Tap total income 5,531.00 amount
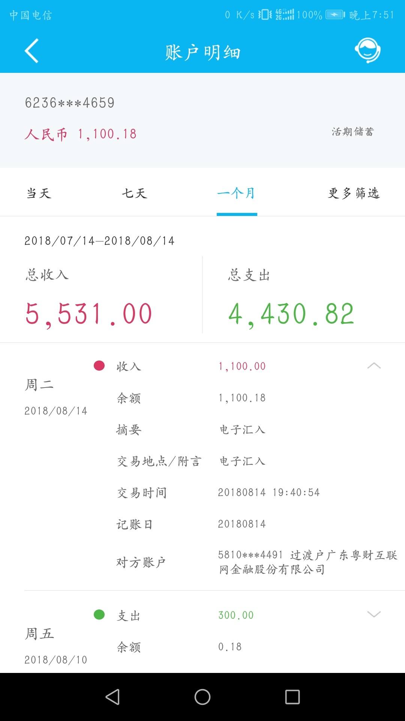Image resolution: width=405 pixels, height=721 pixels. pos(88,314)
